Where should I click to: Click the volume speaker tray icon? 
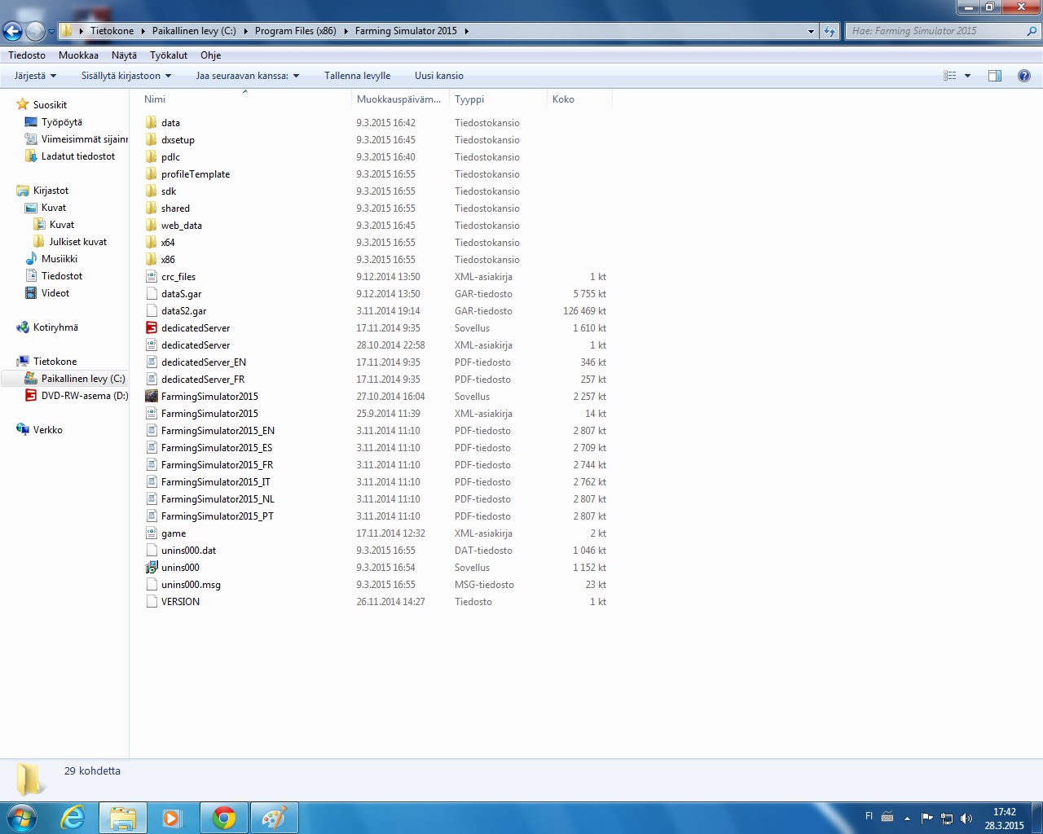click(x=966, y=819)
